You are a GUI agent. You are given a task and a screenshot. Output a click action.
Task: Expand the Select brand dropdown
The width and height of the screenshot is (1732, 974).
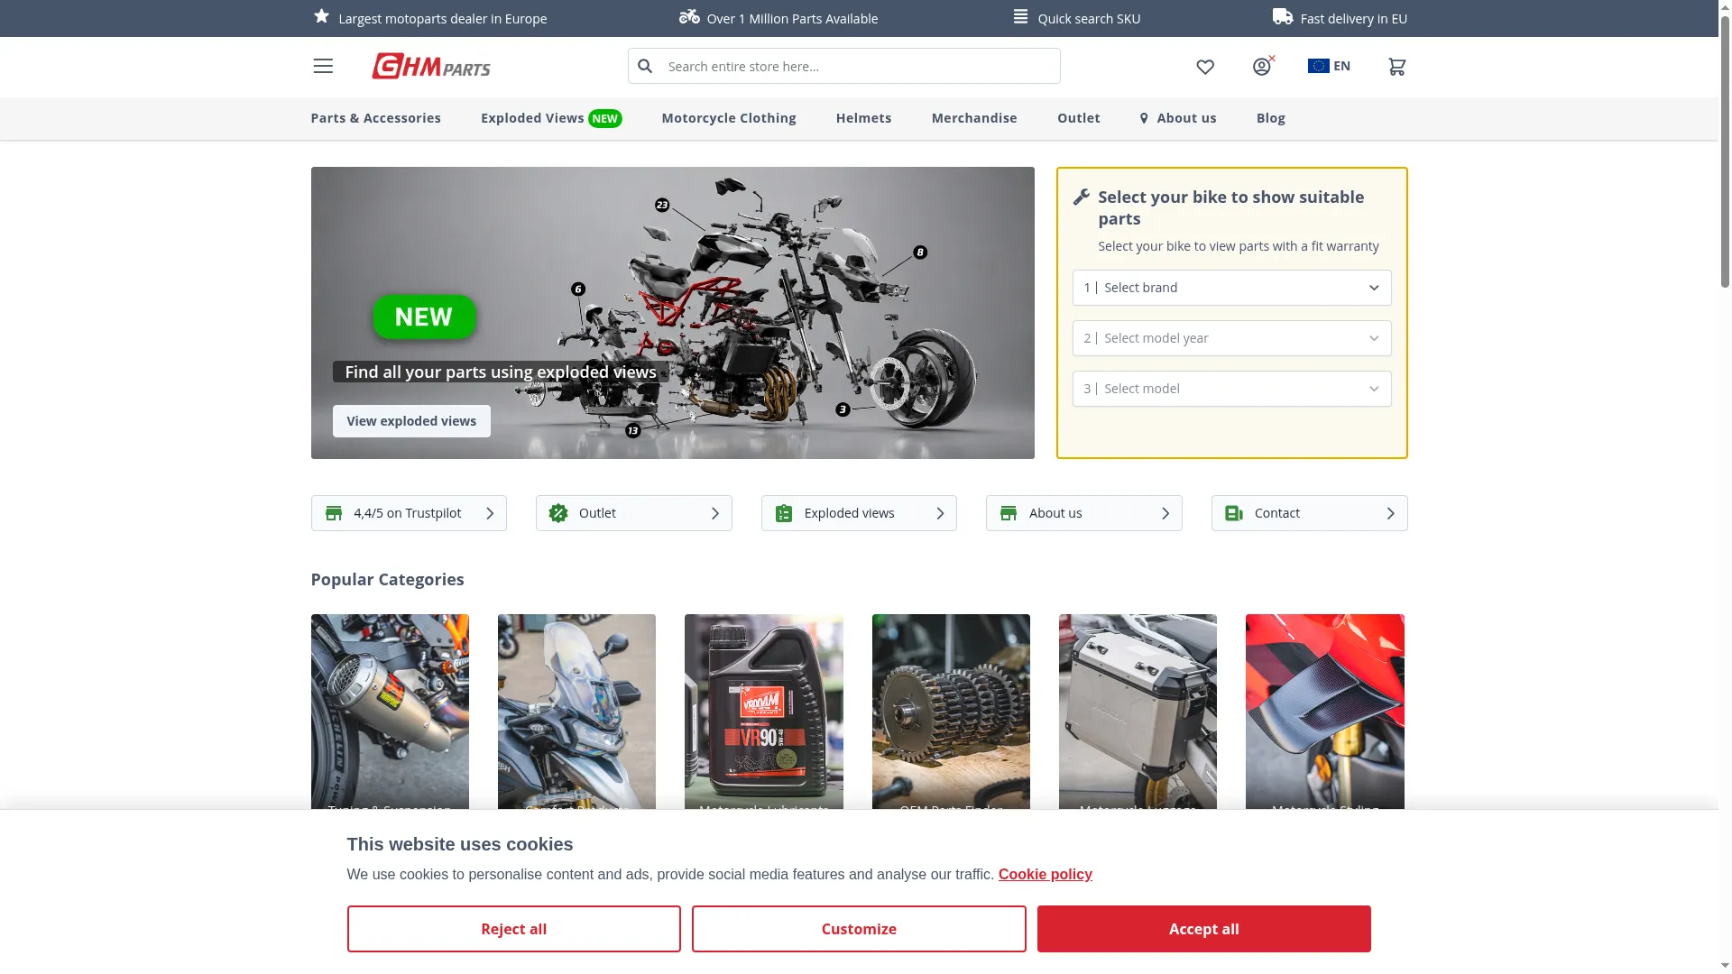coord(1231,288)
